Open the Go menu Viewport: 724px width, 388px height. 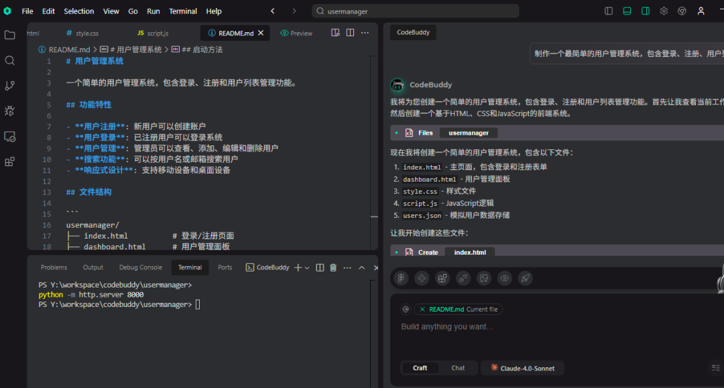click(x=133, y=11)
